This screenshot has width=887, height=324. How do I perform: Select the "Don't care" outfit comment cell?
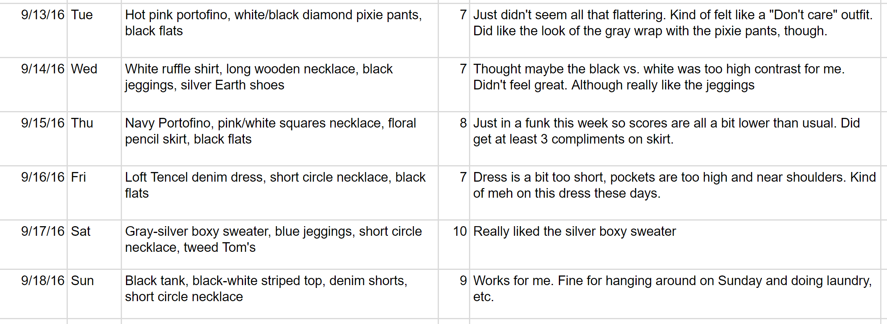[675, 30]
